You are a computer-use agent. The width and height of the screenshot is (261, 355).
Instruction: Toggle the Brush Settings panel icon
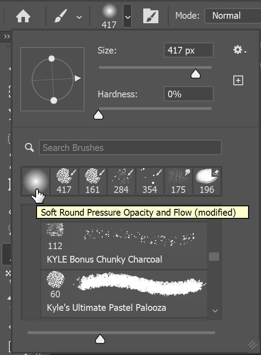(x=151, y=16)
